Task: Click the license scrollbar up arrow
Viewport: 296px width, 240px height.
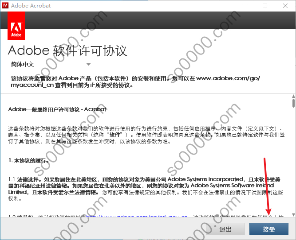Action: pos(293,96)
